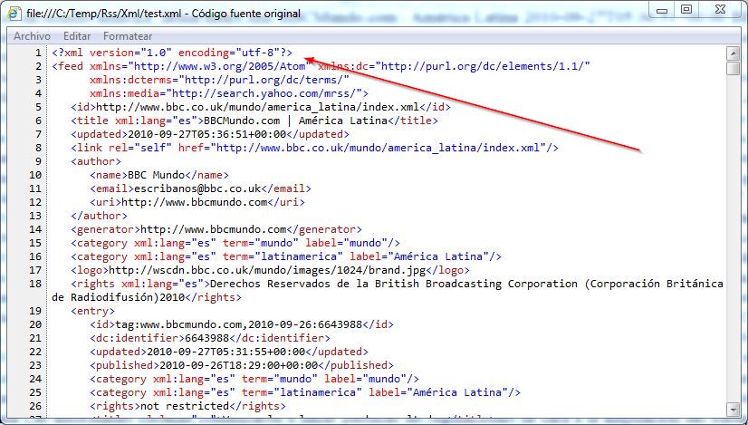
Task: Open the Editar menu
Action: (x=77, y=35)
